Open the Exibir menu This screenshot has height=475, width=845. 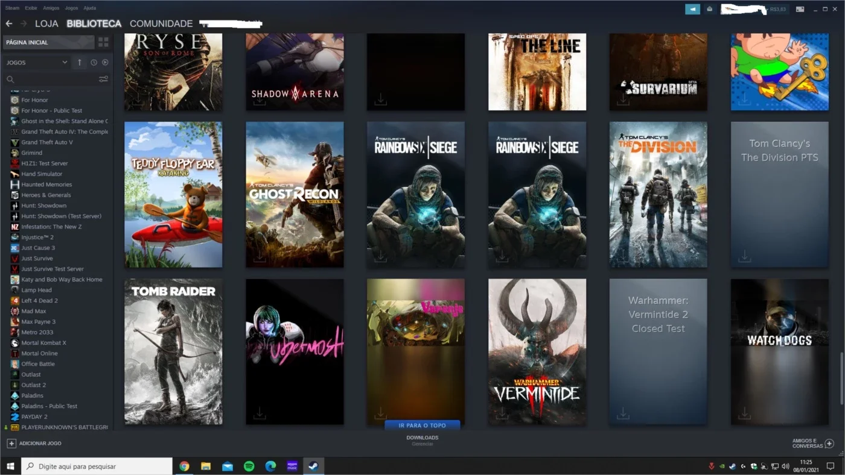[x=31, y=8]
